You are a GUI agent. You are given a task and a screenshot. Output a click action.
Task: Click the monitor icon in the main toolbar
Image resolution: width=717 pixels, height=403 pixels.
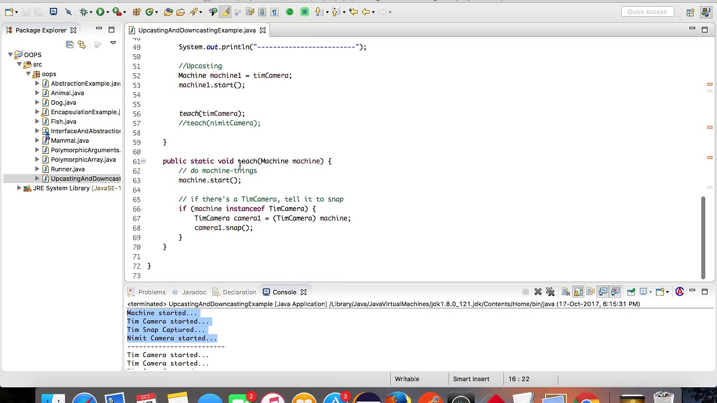click(x=53, y=12)
